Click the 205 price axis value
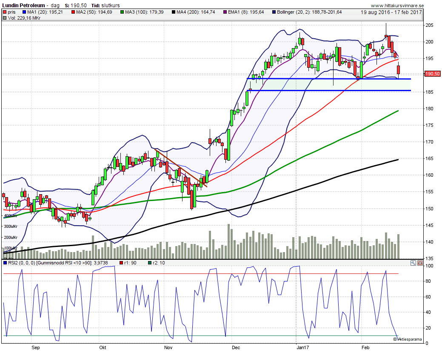Image resolution: width=442 pixels, height=353 pixels. coord(429,26)
